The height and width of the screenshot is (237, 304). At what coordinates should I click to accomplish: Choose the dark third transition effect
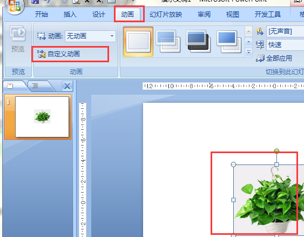click(x=198, y=42)
